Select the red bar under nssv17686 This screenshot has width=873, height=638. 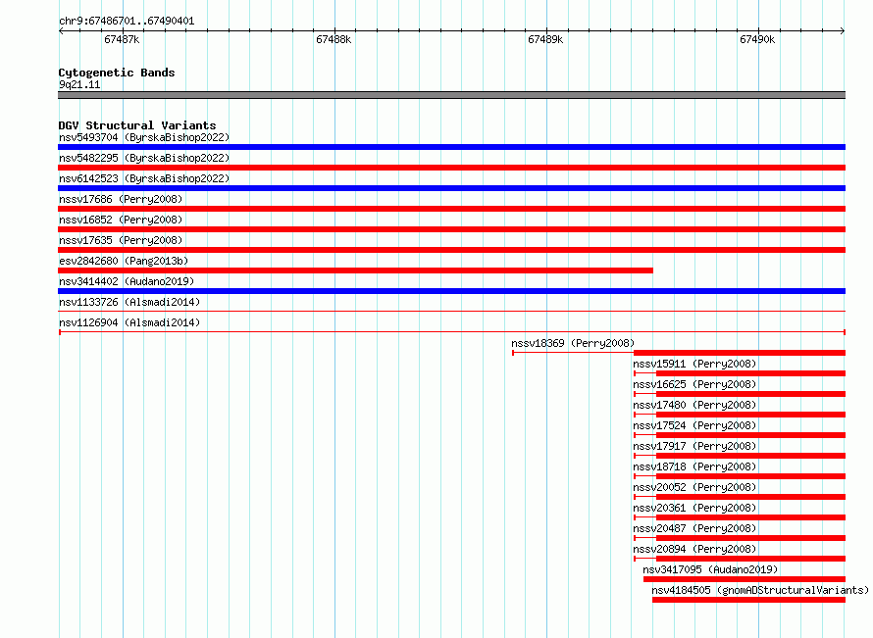(x=451, y=209)
